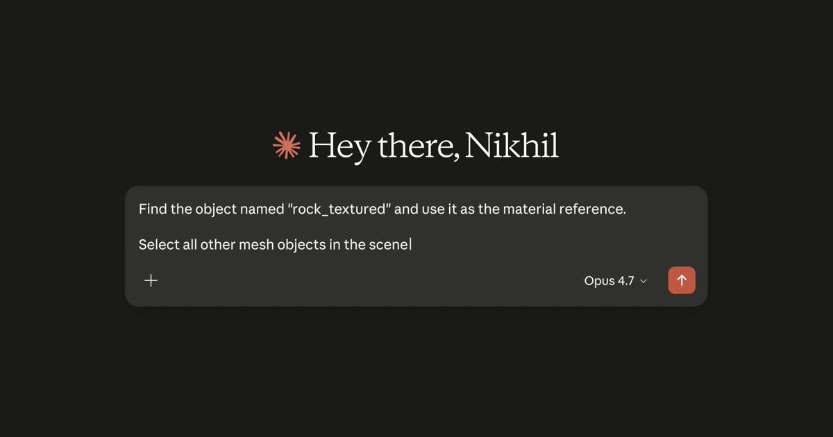Open the Opus 4.7 model selector
833x437 pixels.
pyautogui.click(x=616, y=281)
